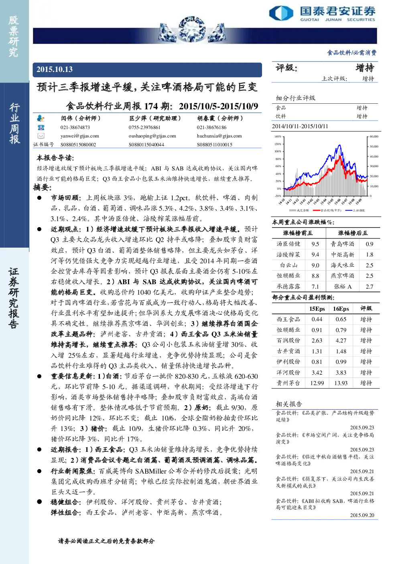
Task: Click the email envelope icon
Action: (x=41, y=136)
